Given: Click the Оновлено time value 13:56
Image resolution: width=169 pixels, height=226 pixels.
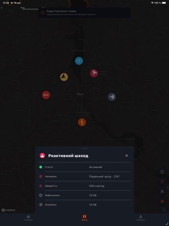Looking at the screenshot, I should [x=92, y=205].
